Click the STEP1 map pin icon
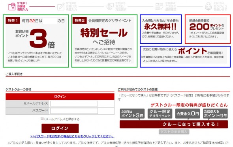The height and width of the screenshot is (147, 233). [12, 7]
